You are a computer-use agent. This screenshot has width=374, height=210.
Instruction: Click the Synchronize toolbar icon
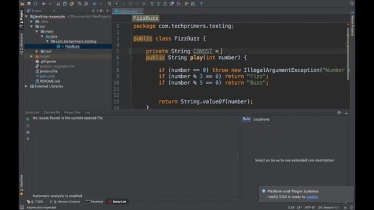(x=36, y=3)
